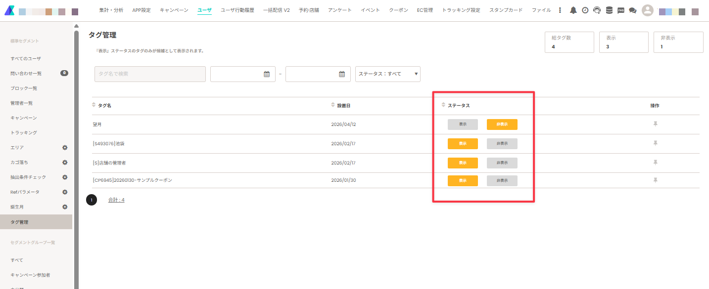
Task: Open the イベント menu
Action: [371, 10]
